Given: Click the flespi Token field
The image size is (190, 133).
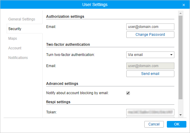Looking at the screenshot, I should click(x=150, y=112).
